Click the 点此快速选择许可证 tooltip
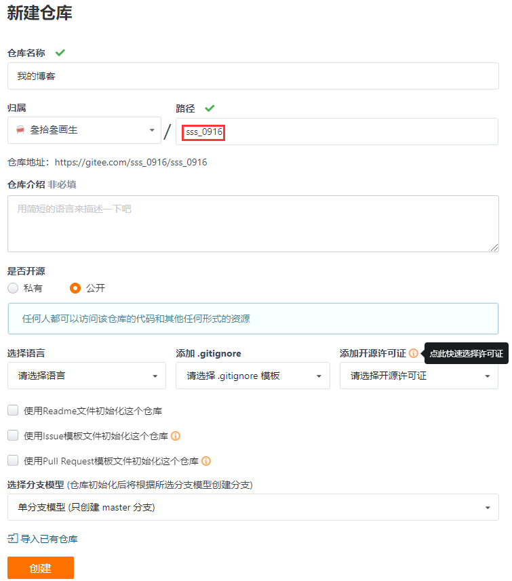This screenshot has width=512, height=581. click(466, 353)
